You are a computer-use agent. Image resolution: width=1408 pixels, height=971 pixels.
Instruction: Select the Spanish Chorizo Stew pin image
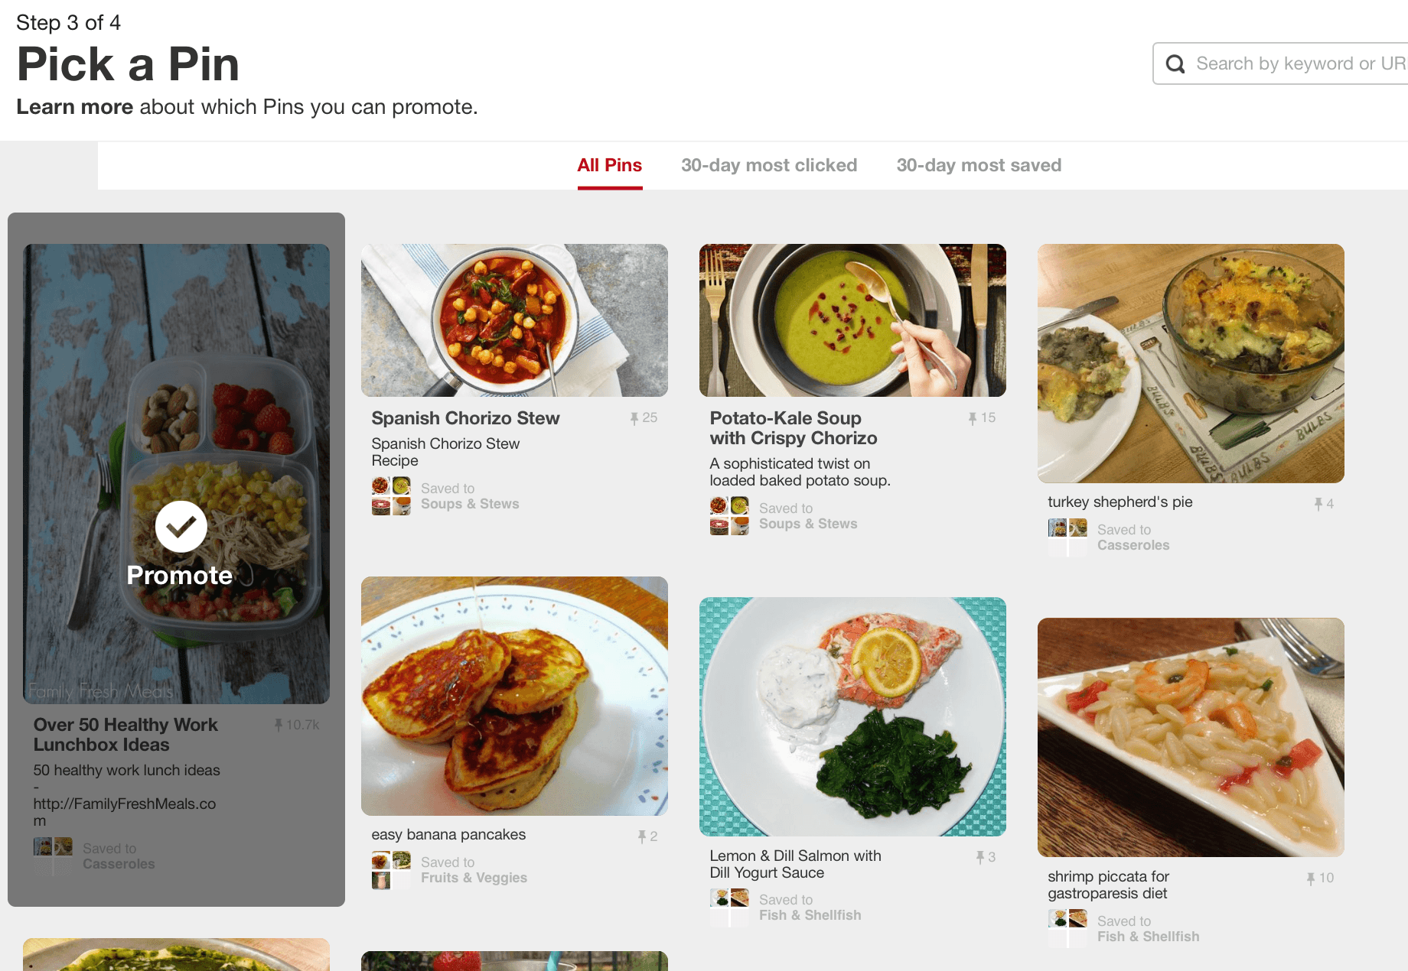pyautogui.click(x=514, y=320)
